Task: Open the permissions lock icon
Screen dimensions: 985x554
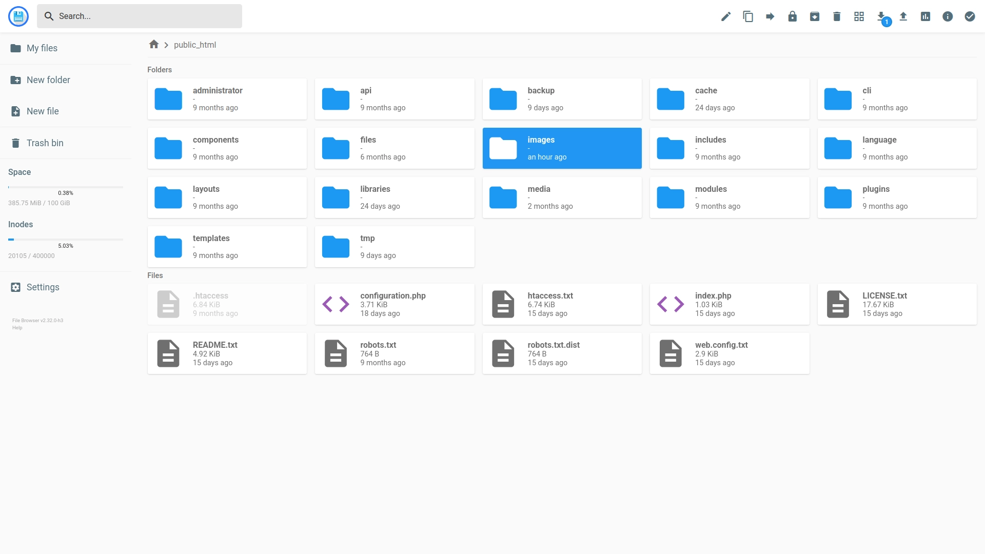Action: (x=792, y=16)
